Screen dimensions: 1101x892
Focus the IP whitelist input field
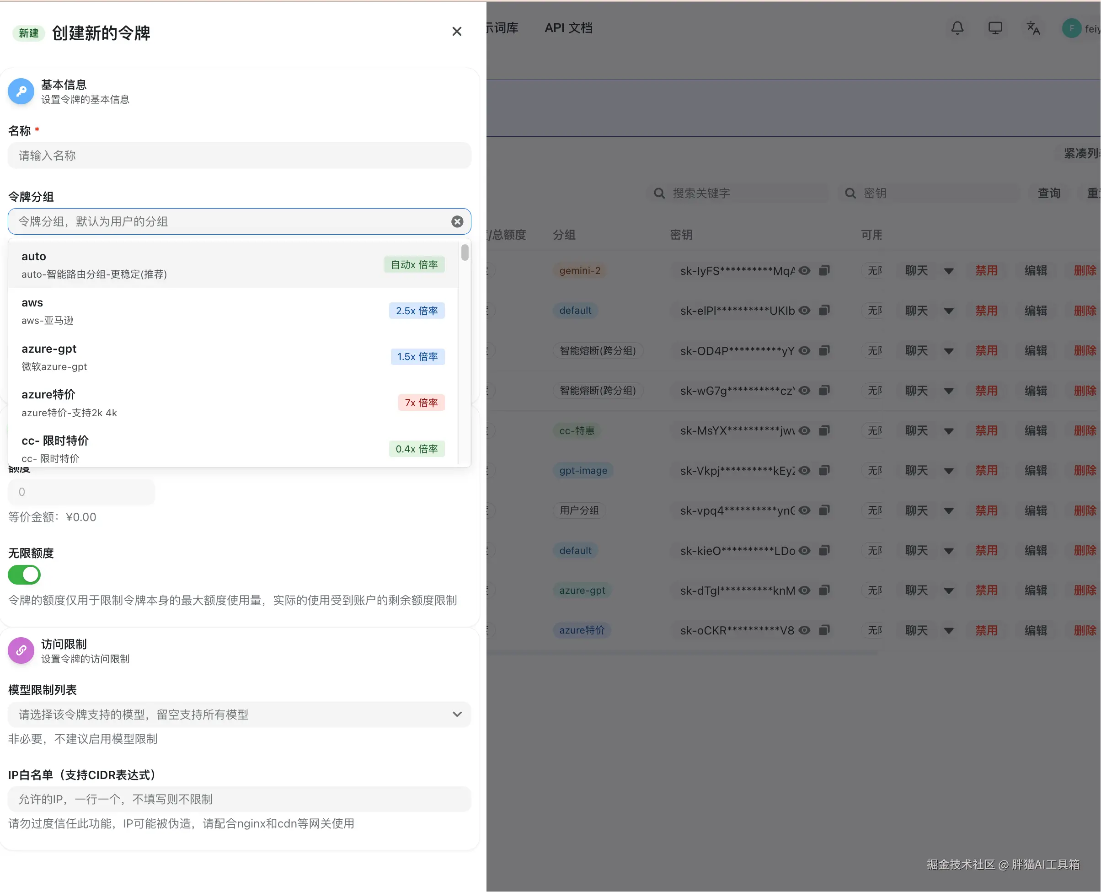click(239, 799)
